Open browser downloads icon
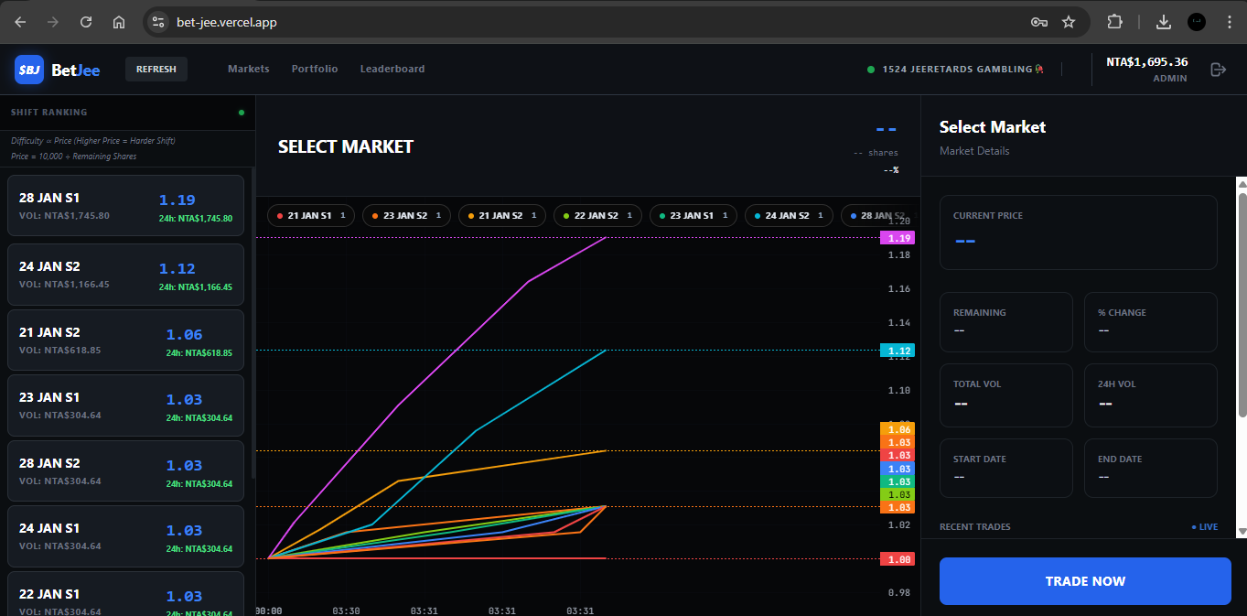The height and width of the screenshot is (616, 1247). click(1164, 22)
